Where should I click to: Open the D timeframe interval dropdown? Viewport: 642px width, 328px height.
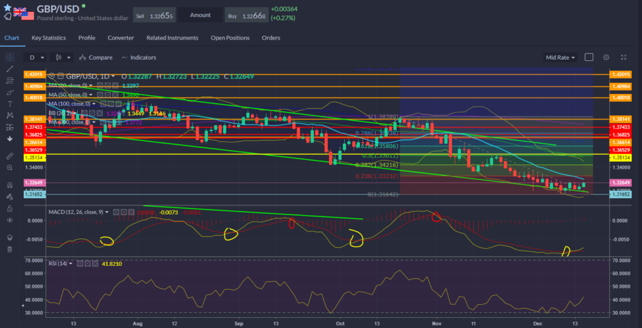(x=36, y=57)
